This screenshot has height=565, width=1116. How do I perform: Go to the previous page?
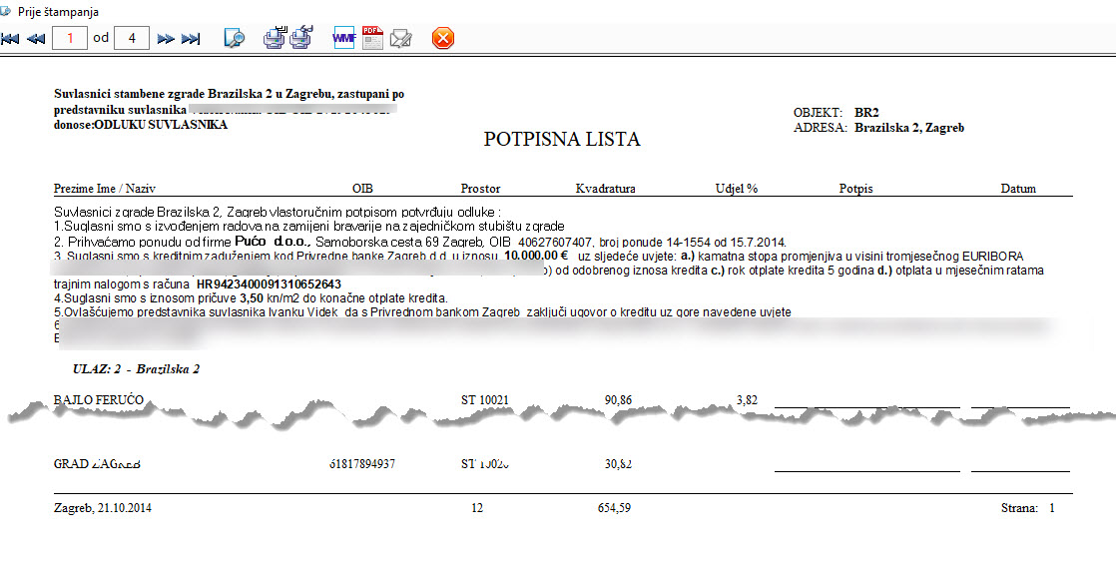(x=36, y=38)
